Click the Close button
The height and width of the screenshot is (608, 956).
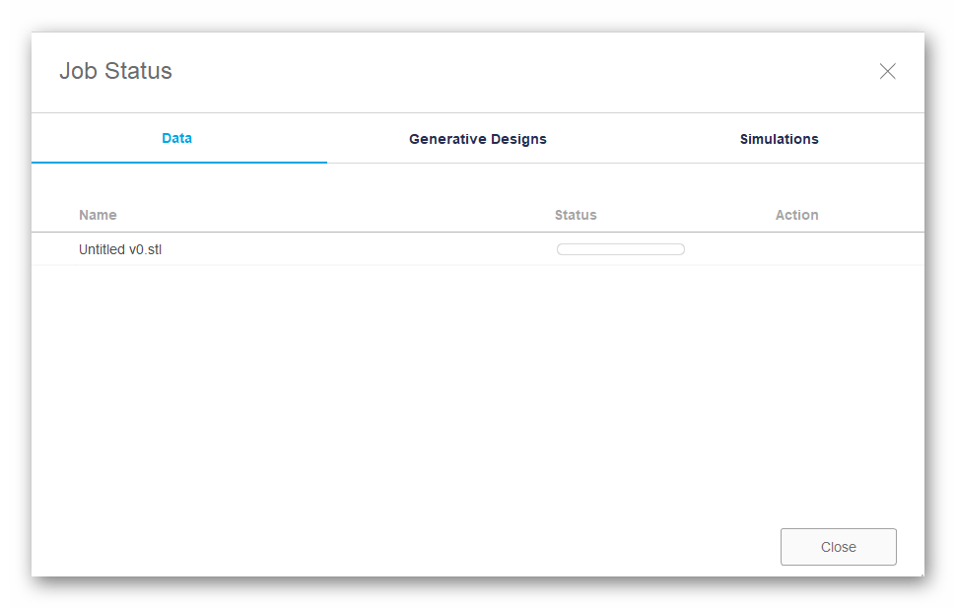[x=838, y=547]
